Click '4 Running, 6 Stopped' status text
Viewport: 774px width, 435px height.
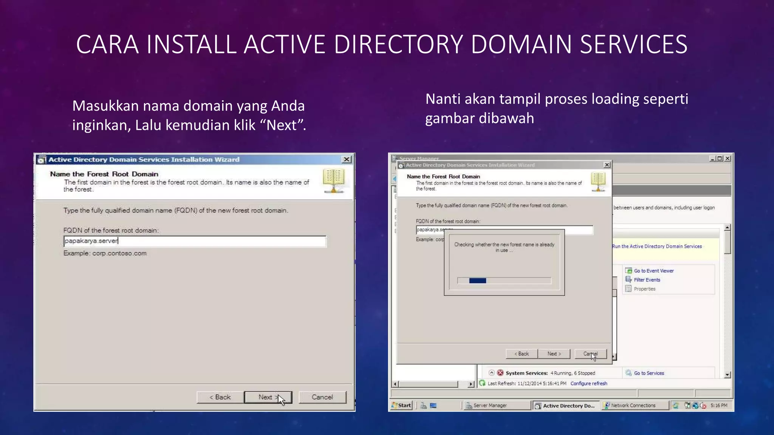click(x=573, y=373)
